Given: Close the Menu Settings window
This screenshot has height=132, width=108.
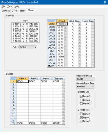Looking at the screenshot, I should (105, 2).
